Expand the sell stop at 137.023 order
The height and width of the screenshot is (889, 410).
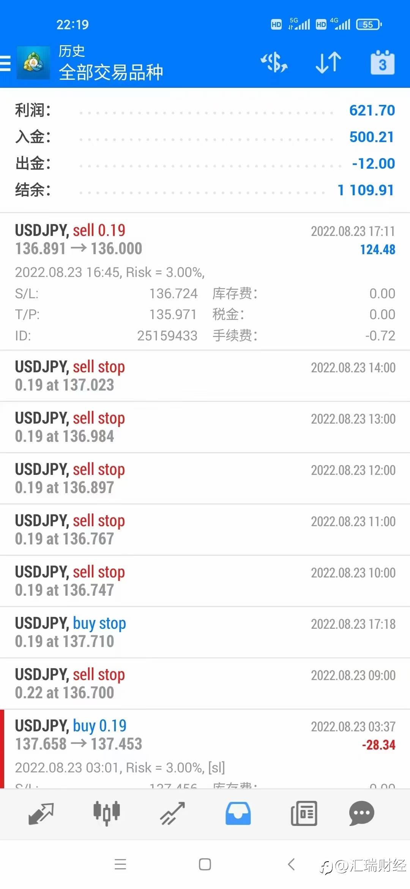pyautogui.click(x=205, y=376)
